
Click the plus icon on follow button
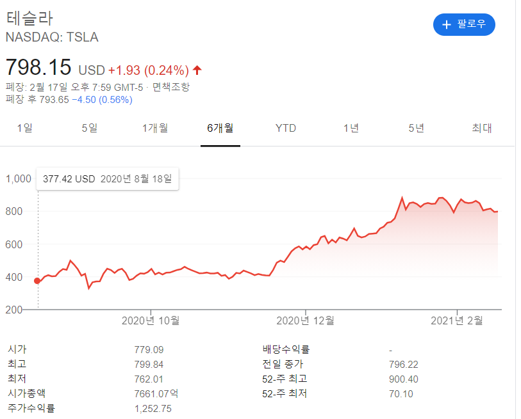tap(447, 25)
